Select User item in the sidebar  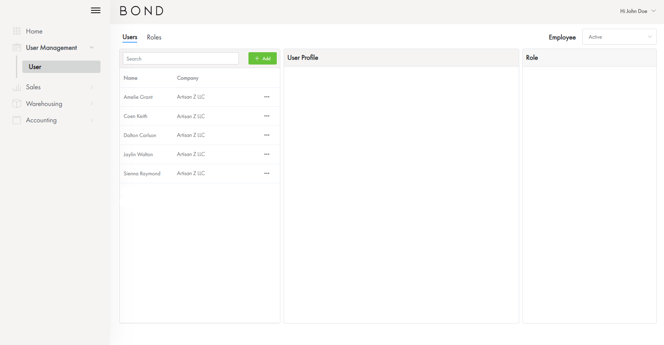pos(61,67)
